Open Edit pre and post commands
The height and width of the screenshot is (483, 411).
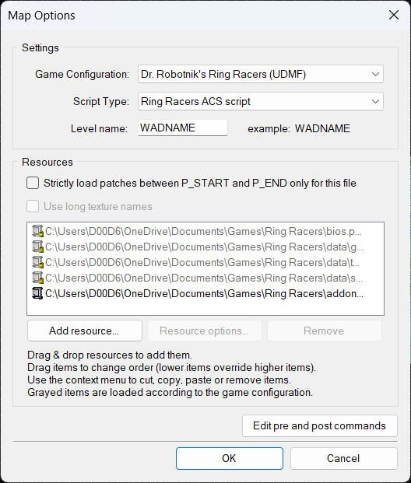(x=319, y=425)
